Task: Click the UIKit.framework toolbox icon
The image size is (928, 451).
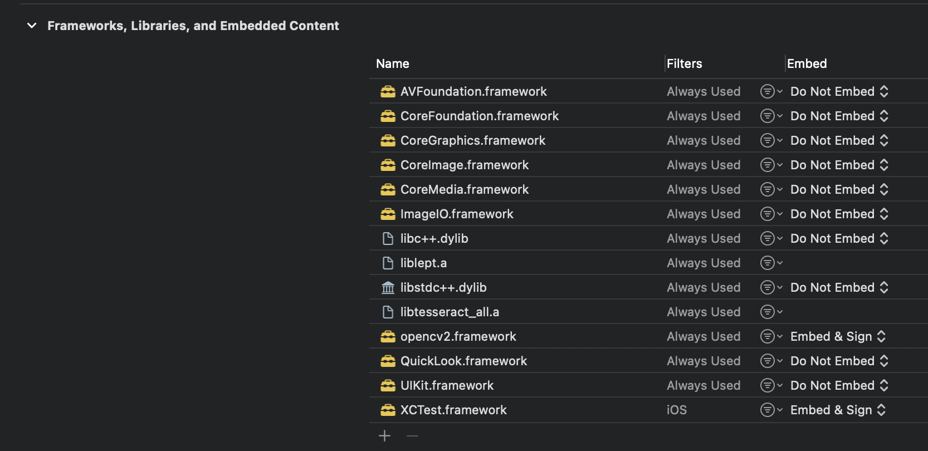Action: click(388, 385)
